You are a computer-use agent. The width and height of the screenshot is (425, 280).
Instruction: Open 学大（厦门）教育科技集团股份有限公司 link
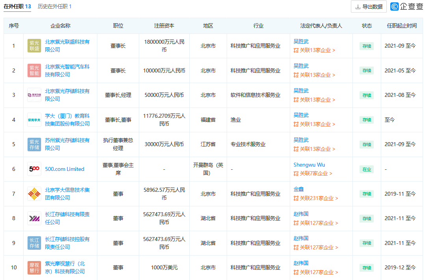pos(67,120)
